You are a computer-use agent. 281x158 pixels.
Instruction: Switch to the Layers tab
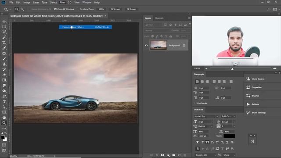point(148,18)
